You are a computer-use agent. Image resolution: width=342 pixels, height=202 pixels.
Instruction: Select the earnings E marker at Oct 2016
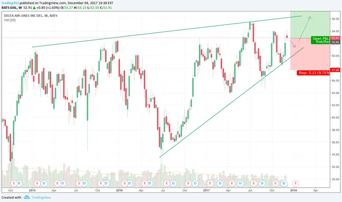click(x=189, y=183)
